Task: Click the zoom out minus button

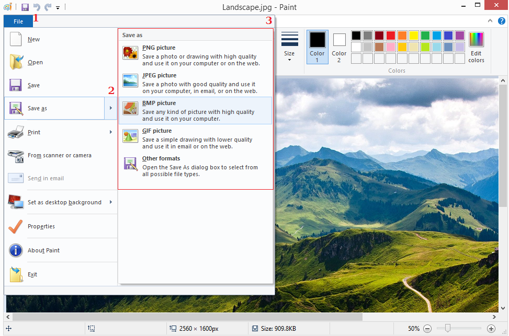Action: pos(427,329)
